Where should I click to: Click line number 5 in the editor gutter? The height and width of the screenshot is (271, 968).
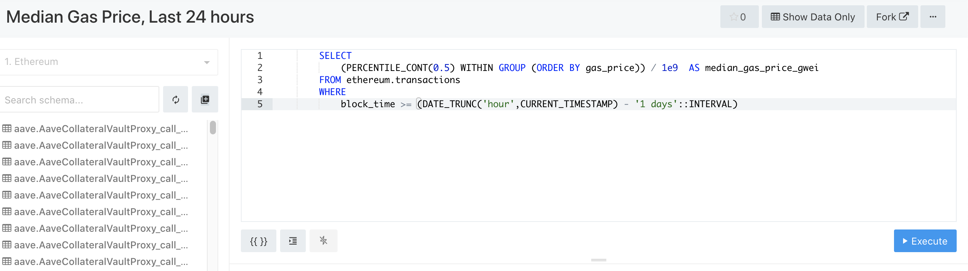click(x=260, y=104)
